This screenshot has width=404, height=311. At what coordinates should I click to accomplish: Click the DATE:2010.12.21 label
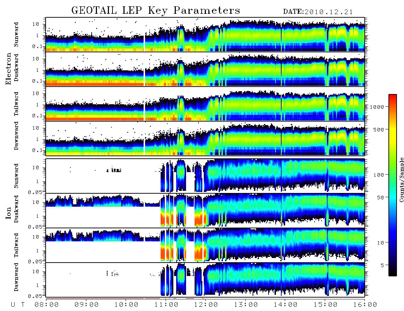pos(318,12)
